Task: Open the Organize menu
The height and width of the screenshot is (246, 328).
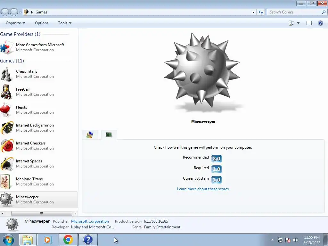Action: (x=15, y=23)
